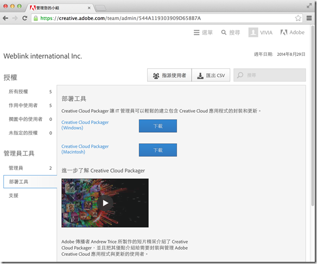
Task: Open Creative Cloud Packager (Windows) link
Action: [x=85, y=125]
